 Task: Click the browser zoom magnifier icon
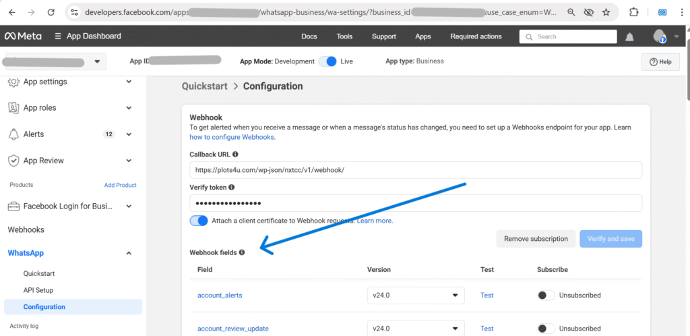(x=571, y=12)
